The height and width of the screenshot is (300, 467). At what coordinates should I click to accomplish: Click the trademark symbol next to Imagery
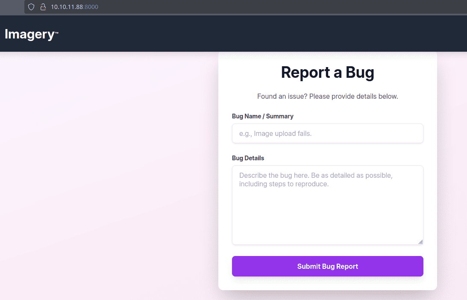click(x=56, y=32)
